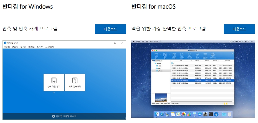Screen dimensions: 258x123
Task: Select file 2017-09-30 20.26.04.jpg
Action: [203, 70]
